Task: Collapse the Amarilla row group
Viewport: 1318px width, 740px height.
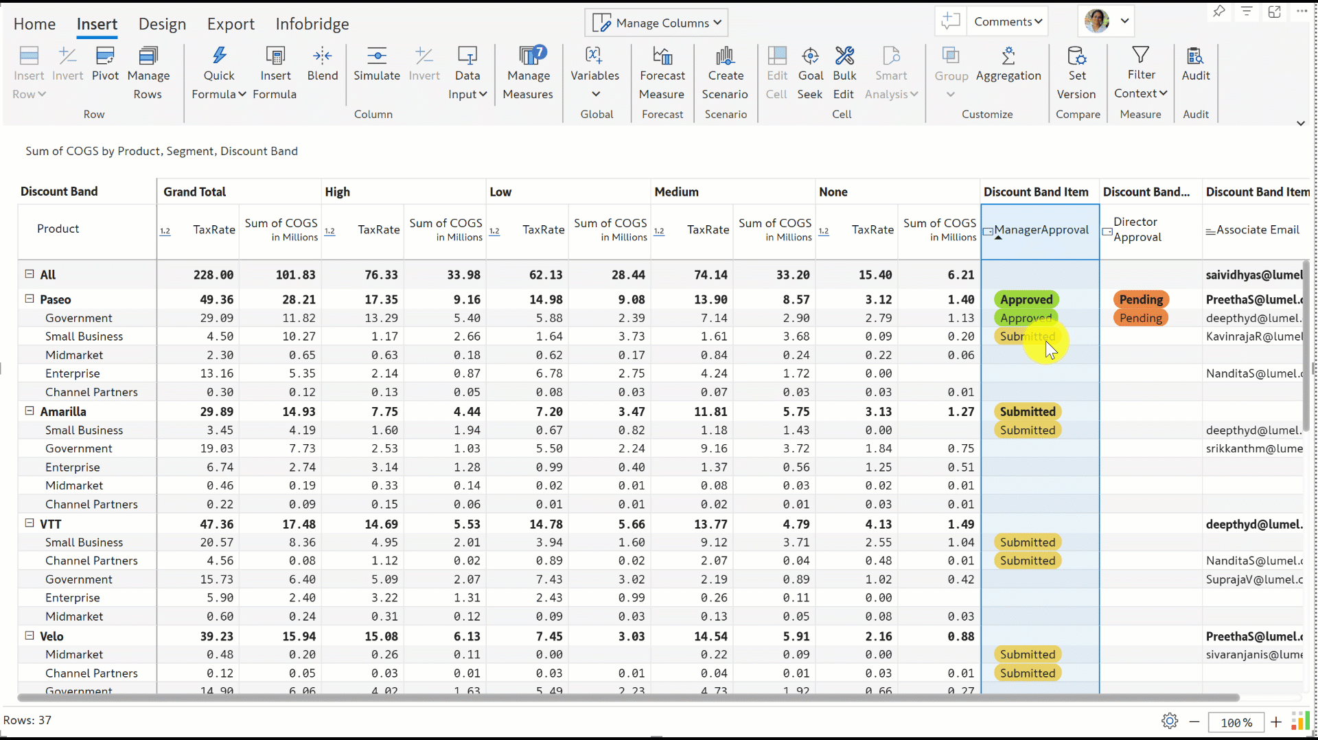Action: [30, 411]
